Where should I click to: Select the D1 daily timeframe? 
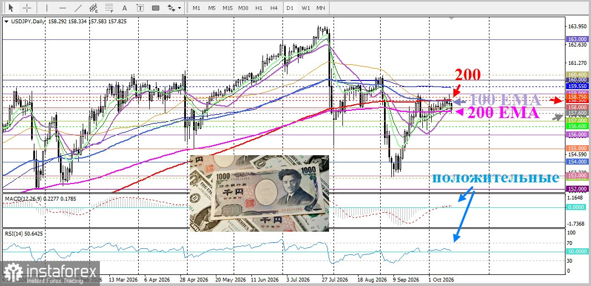pyautogui.click(x=290, y=8)
